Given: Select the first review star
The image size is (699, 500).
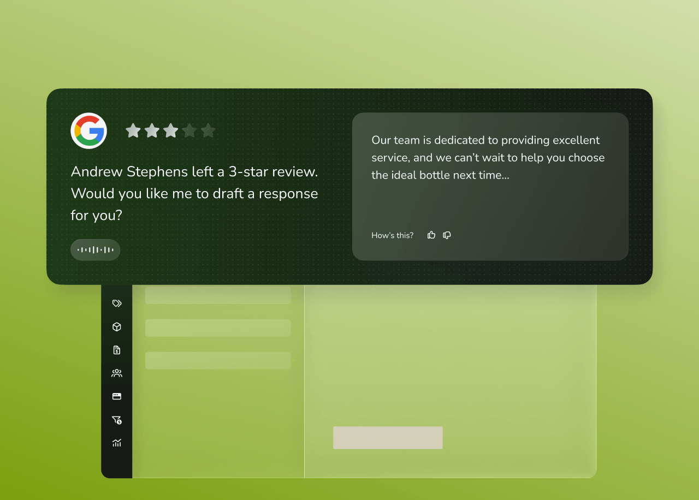Looking at the screenshot, I should 133,130.
